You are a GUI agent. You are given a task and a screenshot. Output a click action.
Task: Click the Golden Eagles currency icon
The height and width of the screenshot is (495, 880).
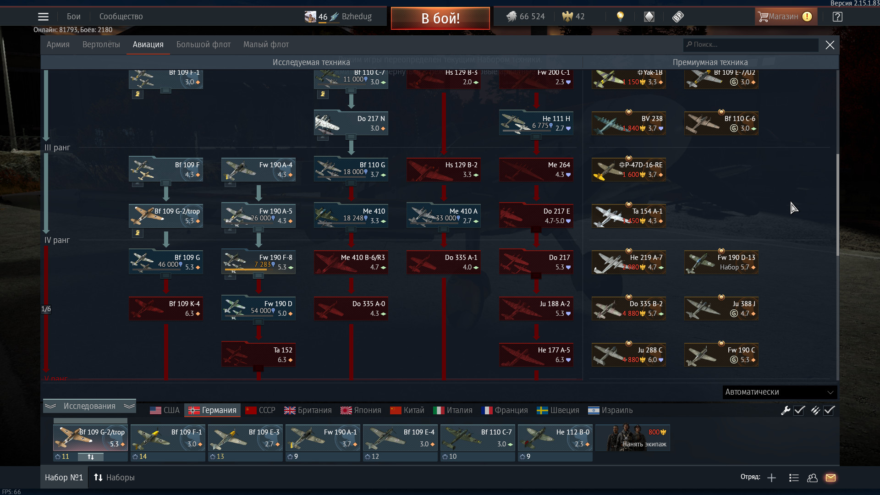pyautogui.click(x=567, y=17)
